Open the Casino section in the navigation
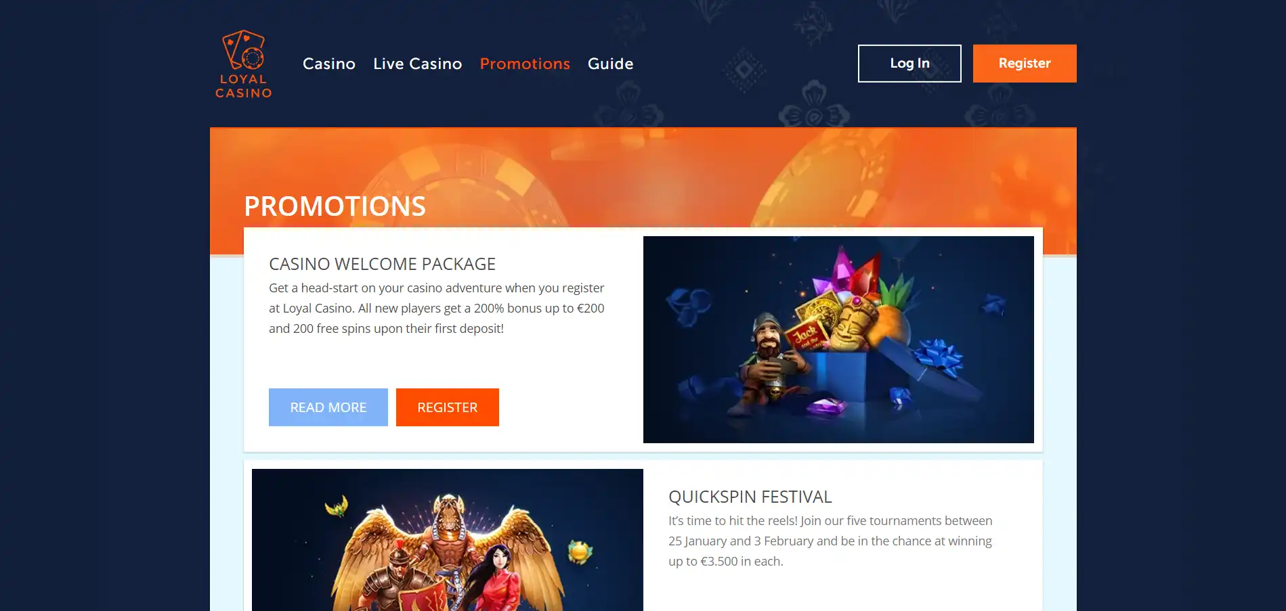Screen dimensions: 1286x611 coord(329,64)
